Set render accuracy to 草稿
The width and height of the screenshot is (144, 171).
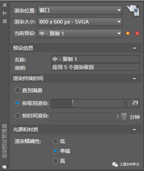pyautogui.click(x=55, y=151)
